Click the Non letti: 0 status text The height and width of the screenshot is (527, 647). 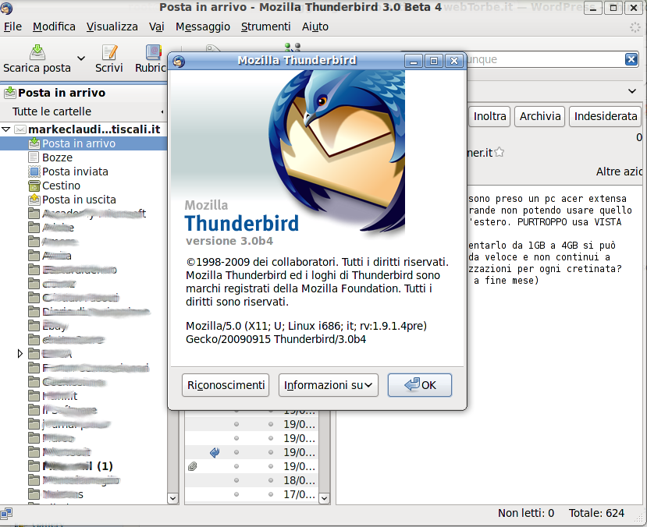526,513
